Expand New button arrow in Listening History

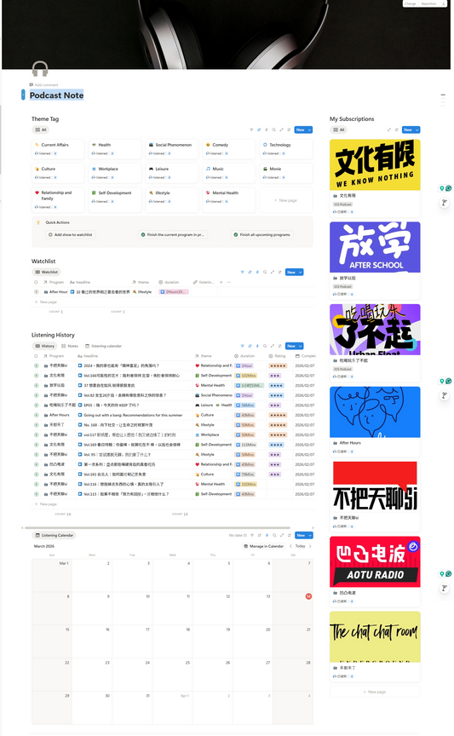click(x=301, y=346)
